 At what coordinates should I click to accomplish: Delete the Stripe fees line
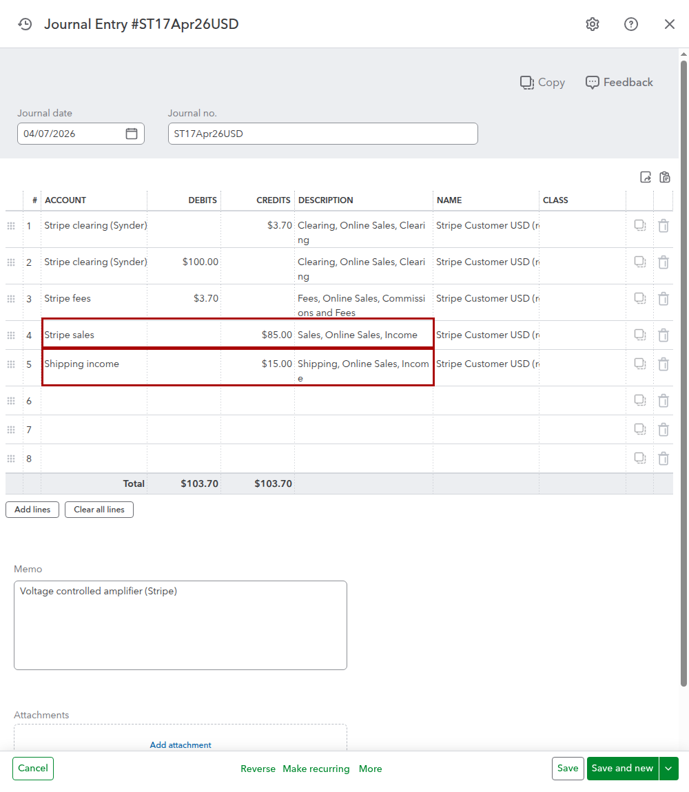(x=664, y=298)
